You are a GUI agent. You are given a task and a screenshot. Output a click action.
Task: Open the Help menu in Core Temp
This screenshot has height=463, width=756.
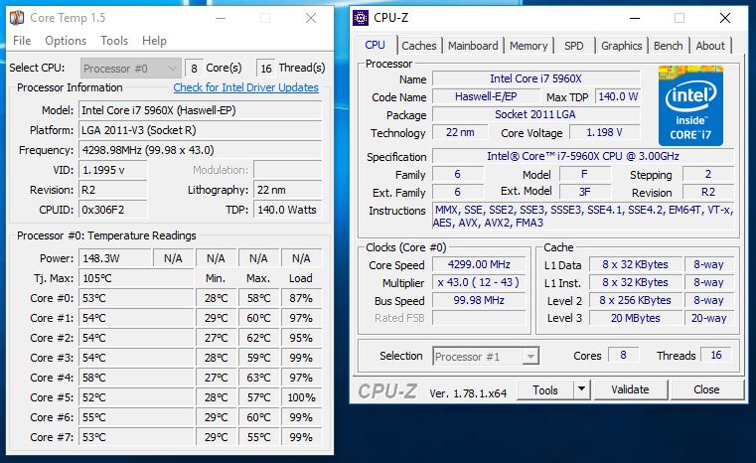tap(154, 41)
